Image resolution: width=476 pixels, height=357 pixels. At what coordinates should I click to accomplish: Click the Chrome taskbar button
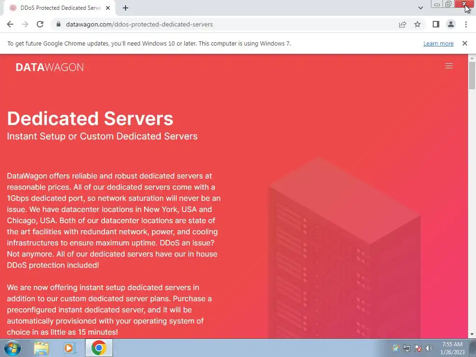(99, 348)
